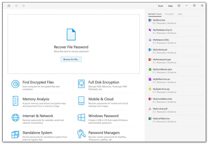Switch to the Folders tab
208x144 pixels.
[x=169, y=14]
